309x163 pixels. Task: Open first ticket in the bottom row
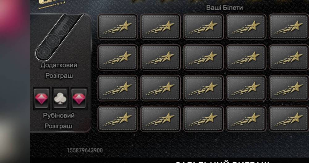pos(118,119)
